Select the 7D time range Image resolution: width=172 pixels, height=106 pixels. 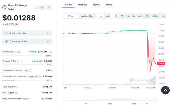(x=122, y=16)
